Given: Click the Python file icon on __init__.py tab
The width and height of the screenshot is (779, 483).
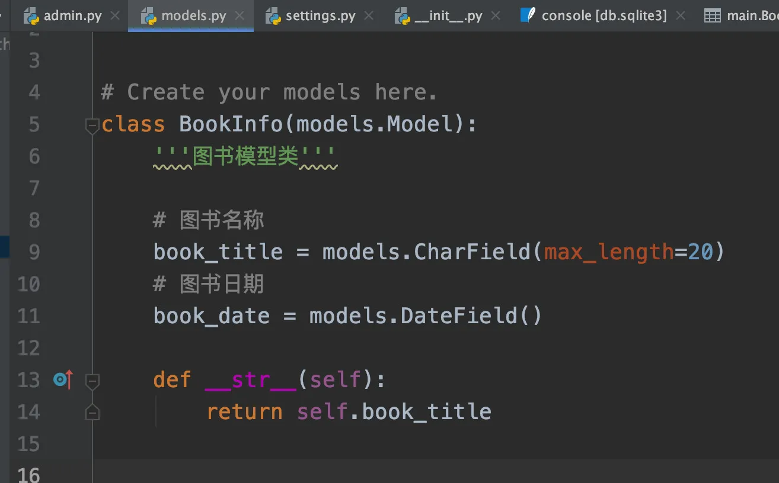Looking at the screenshot, I should 402,16.
